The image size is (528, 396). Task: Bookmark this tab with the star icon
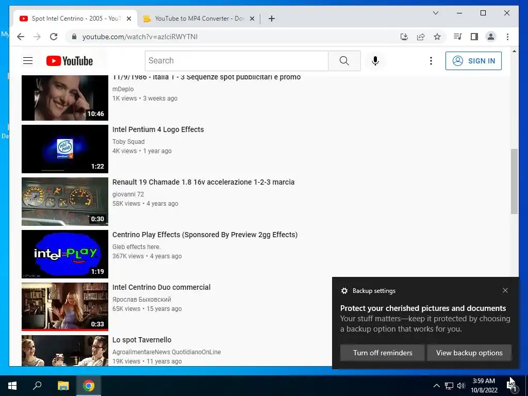437,37
